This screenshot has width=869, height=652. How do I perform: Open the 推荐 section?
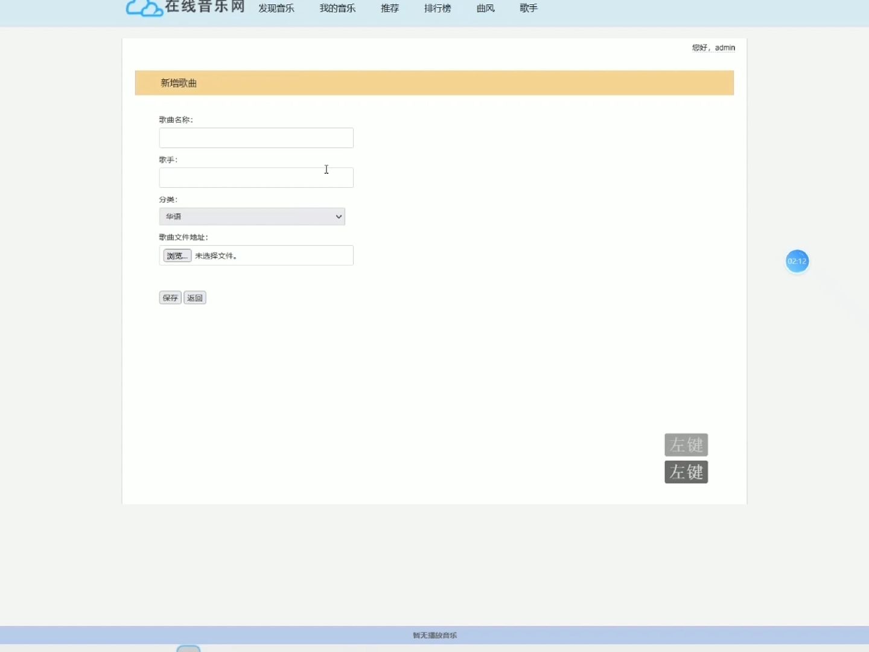(390, 8)
